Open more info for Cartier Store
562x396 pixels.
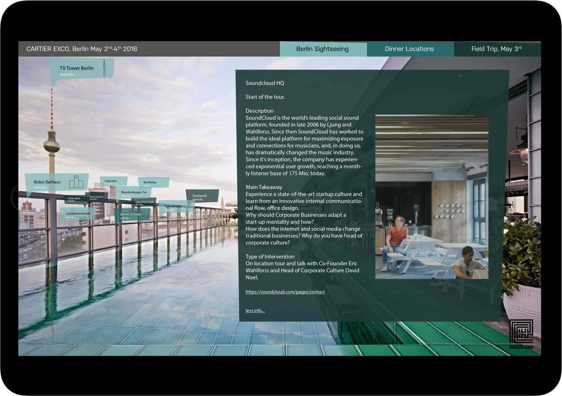coord(71,201)
